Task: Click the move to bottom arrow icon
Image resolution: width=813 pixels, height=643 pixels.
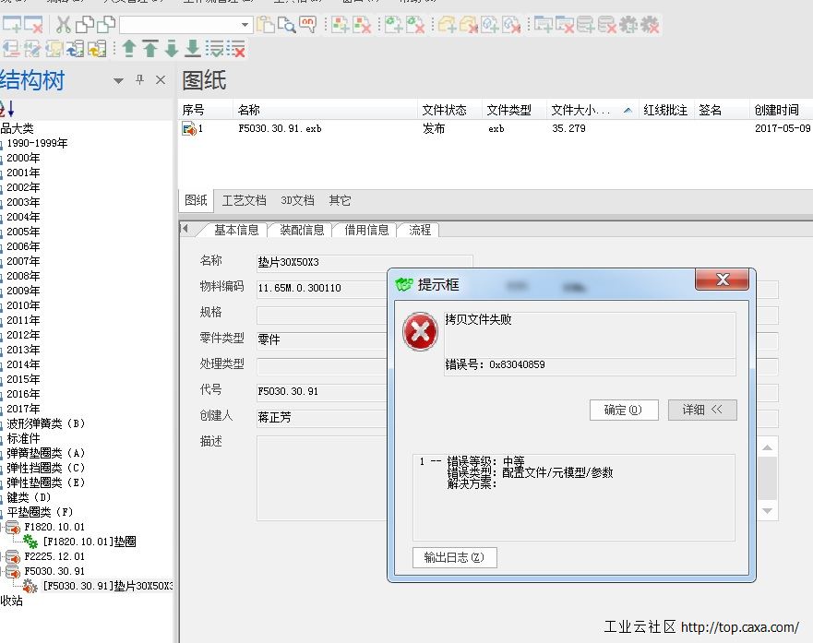Action: click(x=193, y=49)
